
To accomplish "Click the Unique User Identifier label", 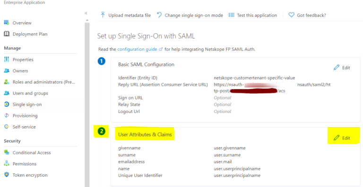I will click(x=140, y=176).
